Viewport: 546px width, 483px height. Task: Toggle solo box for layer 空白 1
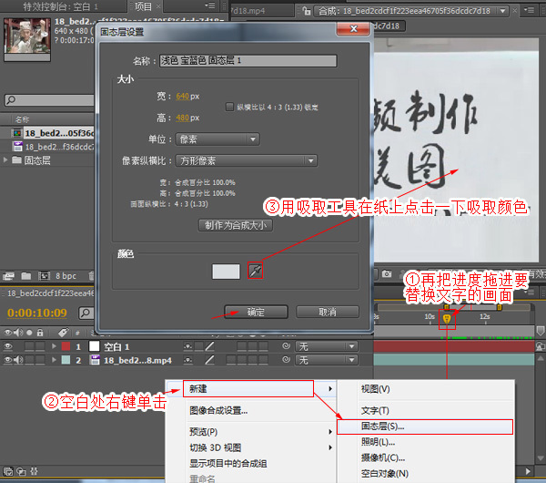pyautogui.click(x=30, y=346)
